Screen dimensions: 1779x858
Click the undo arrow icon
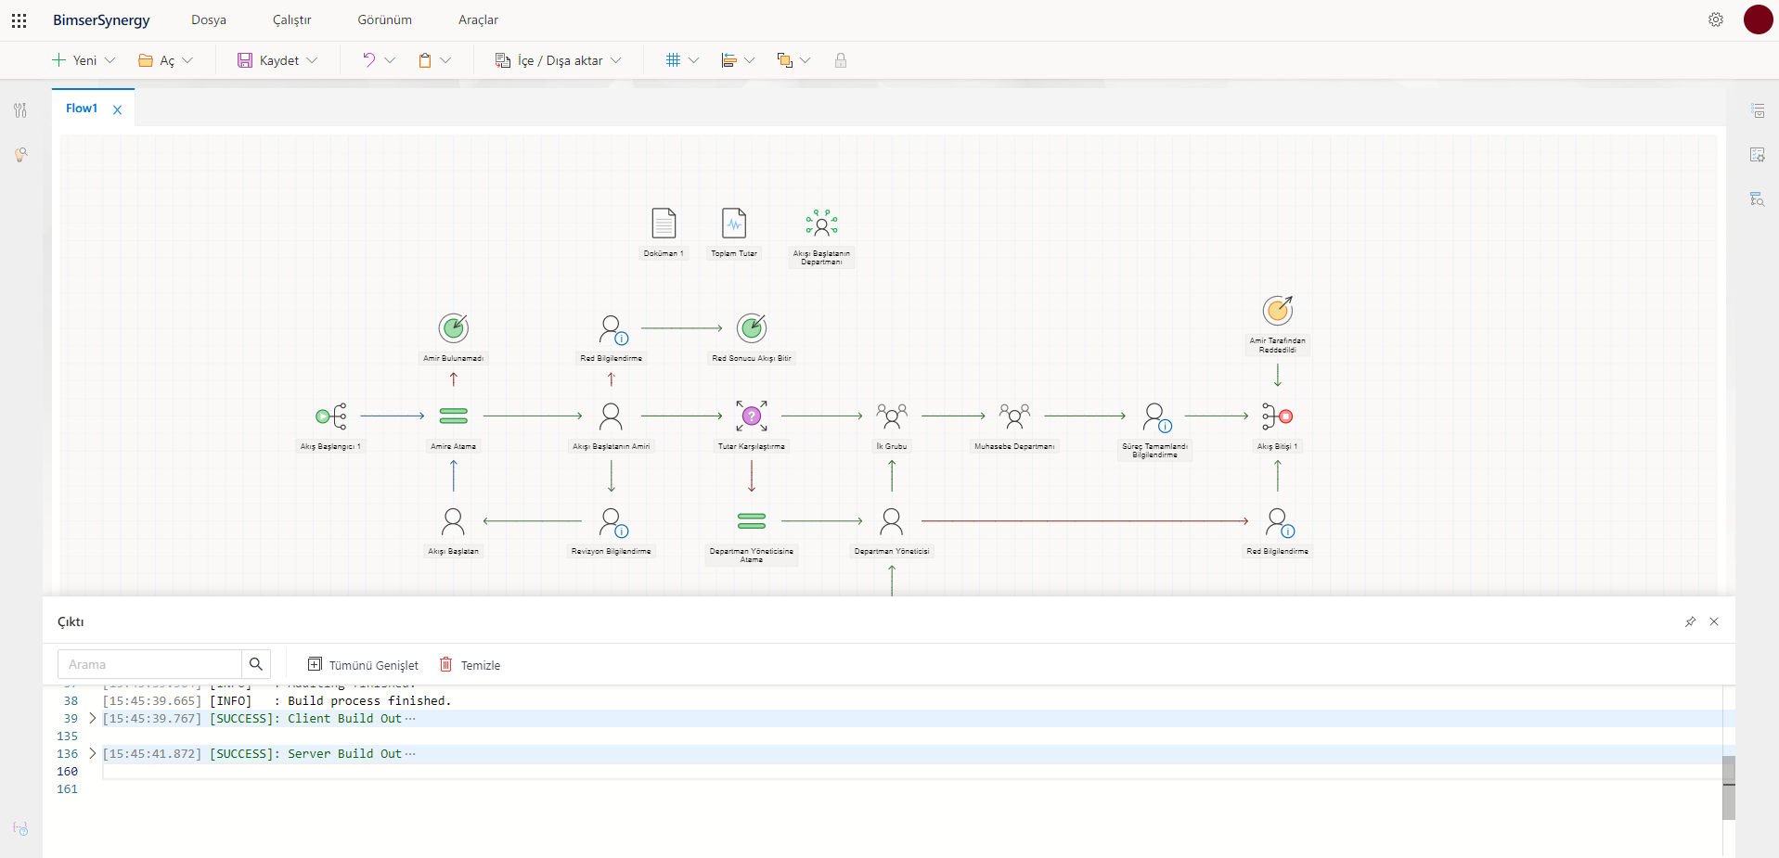(368, 60)
